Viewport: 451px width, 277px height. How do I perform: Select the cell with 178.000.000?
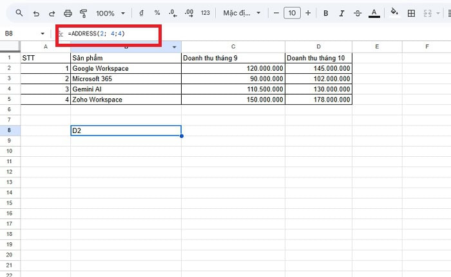(x=318, y=100)
